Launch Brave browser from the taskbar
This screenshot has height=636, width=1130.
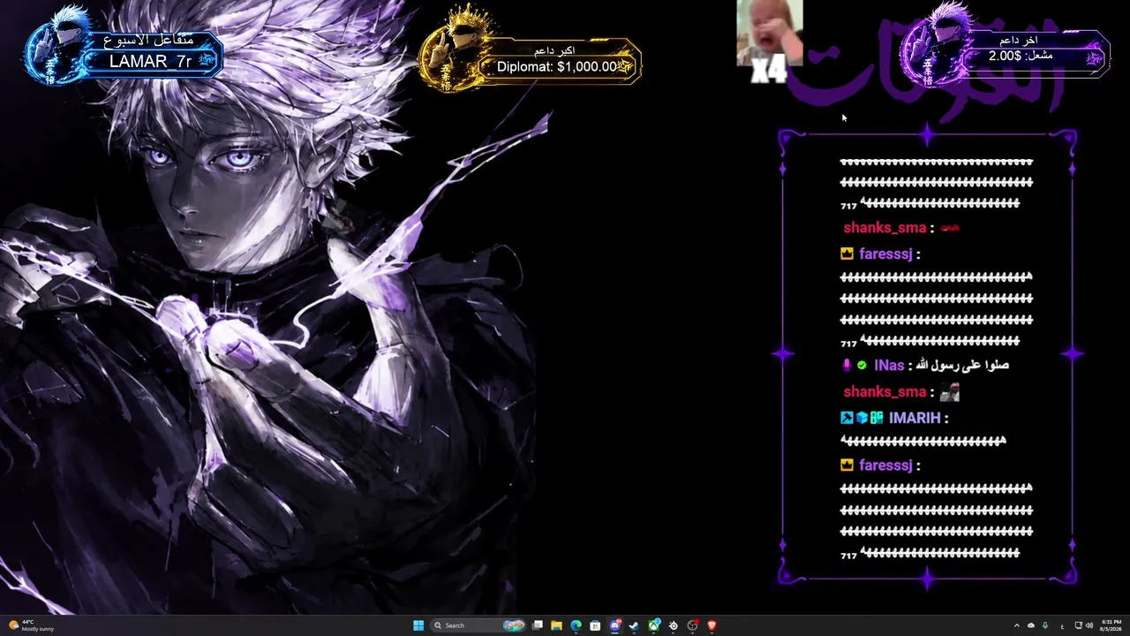(x=712, y=625)
